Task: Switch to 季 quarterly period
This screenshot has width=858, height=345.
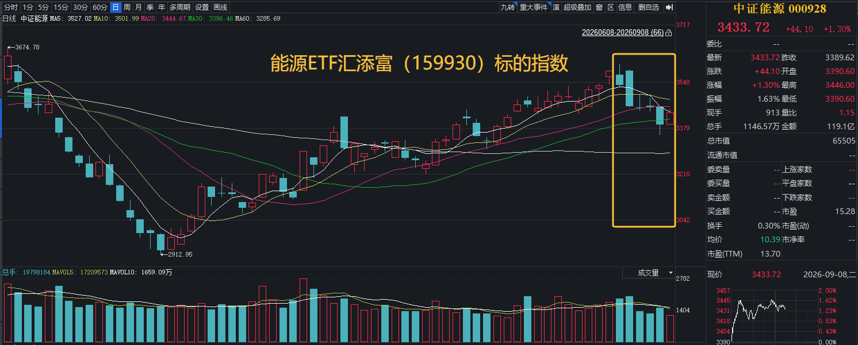Action: 150,7
